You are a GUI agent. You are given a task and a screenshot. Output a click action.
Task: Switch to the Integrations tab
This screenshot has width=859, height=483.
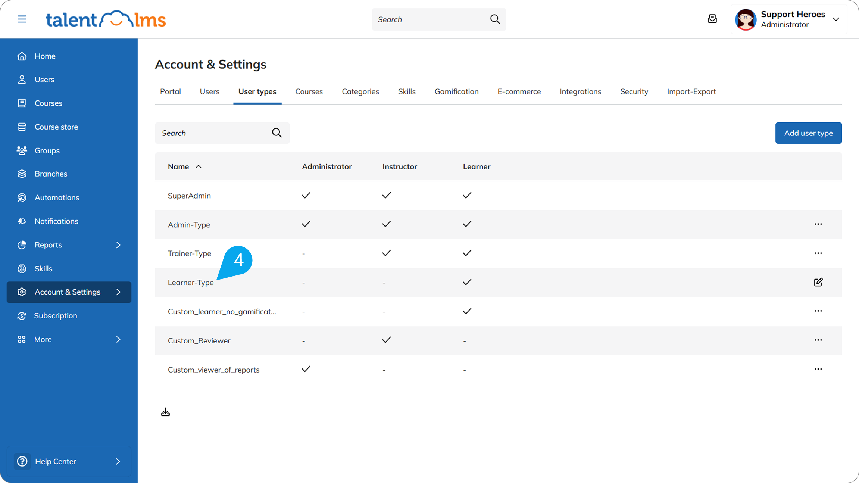580,92
